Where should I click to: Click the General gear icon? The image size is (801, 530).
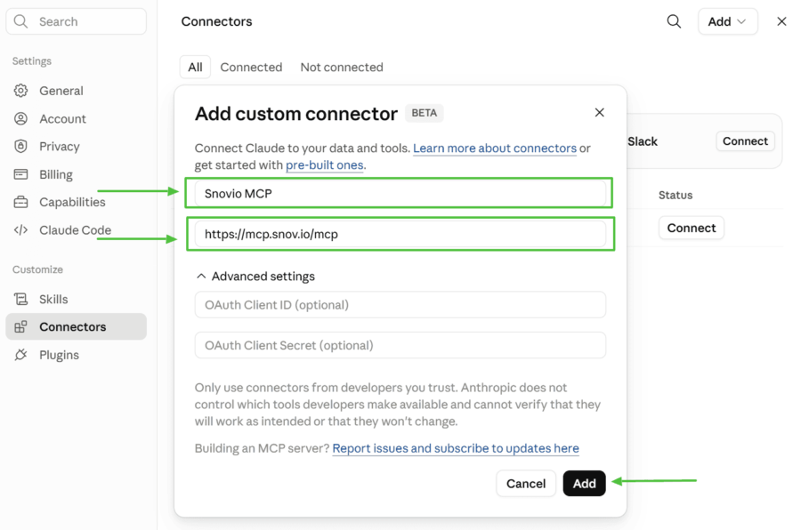coord(20,91)
